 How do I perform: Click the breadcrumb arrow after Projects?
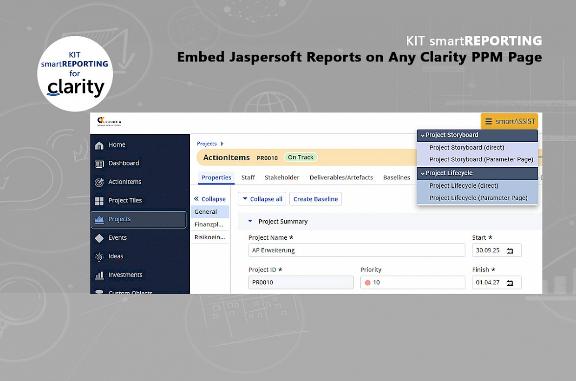click(222, 144)
